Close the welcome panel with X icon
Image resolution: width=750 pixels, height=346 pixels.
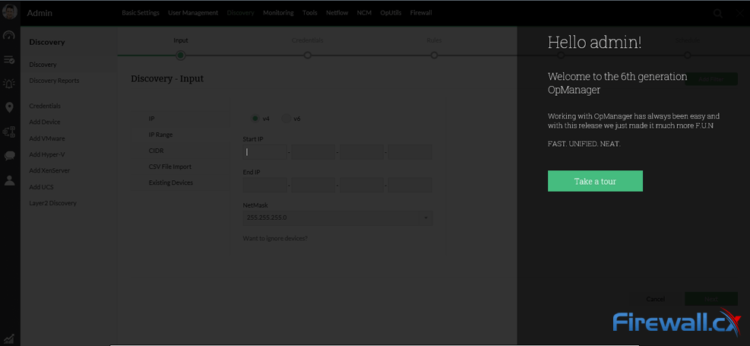click(x=742, y=14)
